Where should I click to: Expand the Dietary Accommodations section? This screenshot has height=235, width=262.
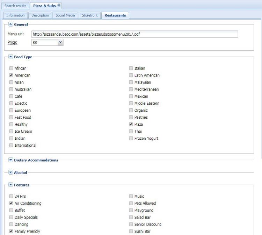10,160
